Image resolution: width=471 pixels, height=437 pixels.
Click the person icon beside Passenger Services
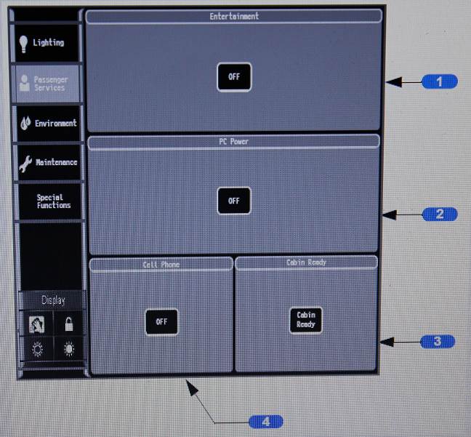24,83
